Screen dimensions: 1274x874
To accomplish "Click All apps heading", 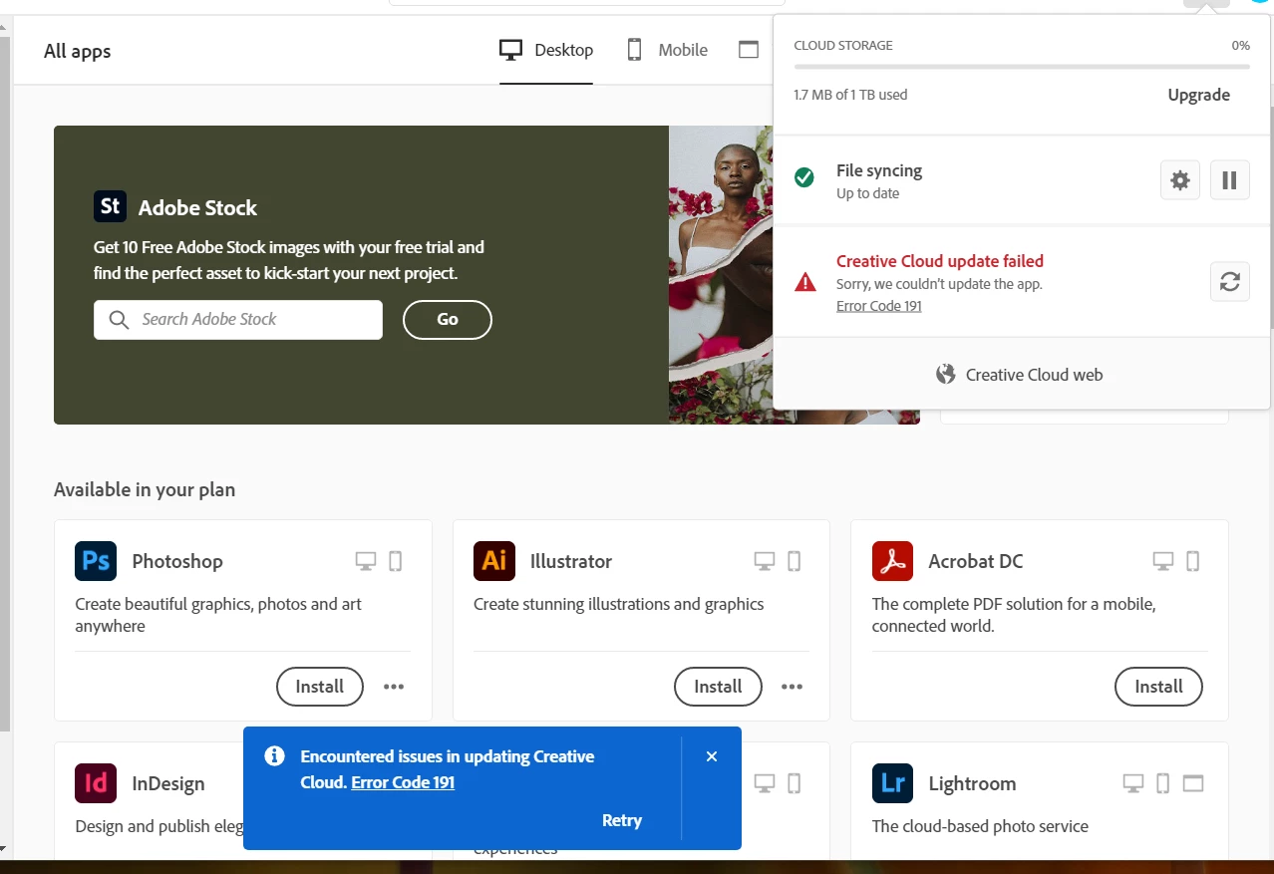I will (77, 51).
